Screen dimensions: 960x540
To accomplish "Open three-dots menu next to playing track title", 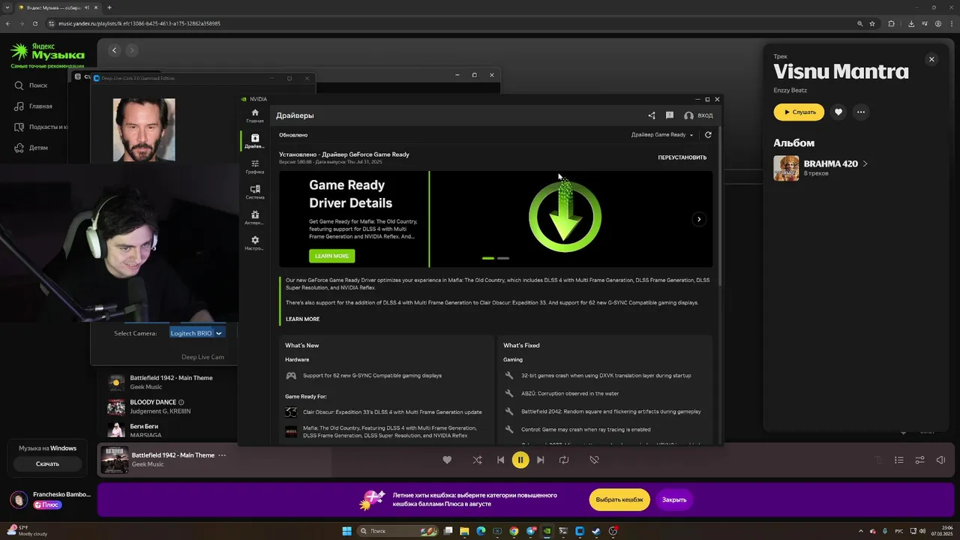I will point(222,455).
